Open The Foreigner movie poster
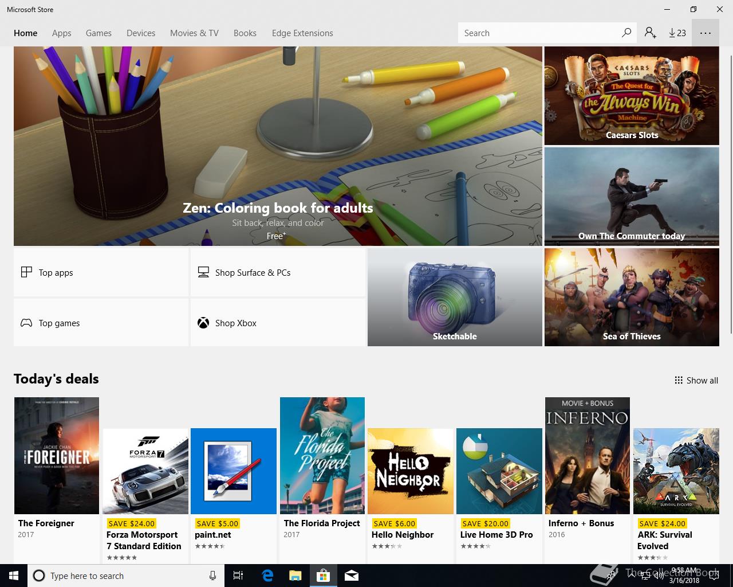This screenshot has width=733, height=587. point(57,455)
